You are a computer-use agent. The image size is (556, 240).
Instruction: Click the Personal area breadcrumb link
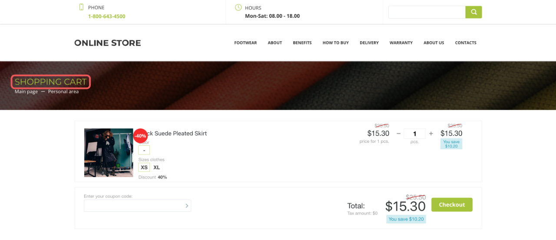[x=63, y=92]
